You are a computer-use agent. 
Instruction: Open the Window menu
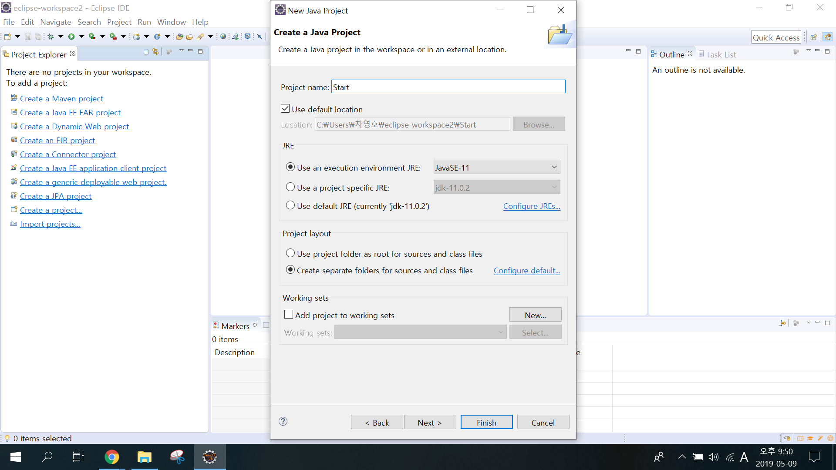171,22
